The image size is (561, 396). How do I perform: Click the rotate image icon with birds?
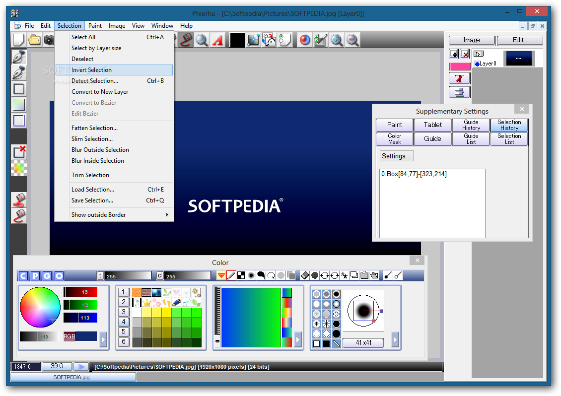(269, 40)
